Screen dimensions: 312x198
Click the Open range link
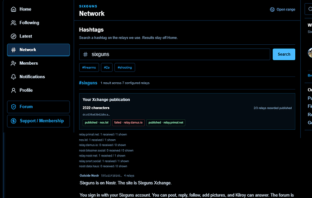282,9
